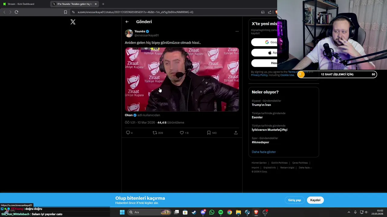
Task: Click Daha fazla göster link
Action: click(264, 152)
